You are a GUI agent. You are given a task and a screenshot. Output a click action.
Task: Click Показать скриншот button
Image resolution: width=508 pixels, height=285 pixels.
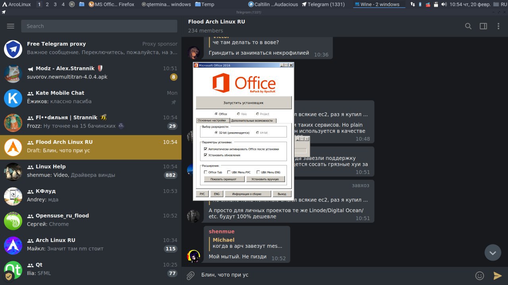[223, 179]
